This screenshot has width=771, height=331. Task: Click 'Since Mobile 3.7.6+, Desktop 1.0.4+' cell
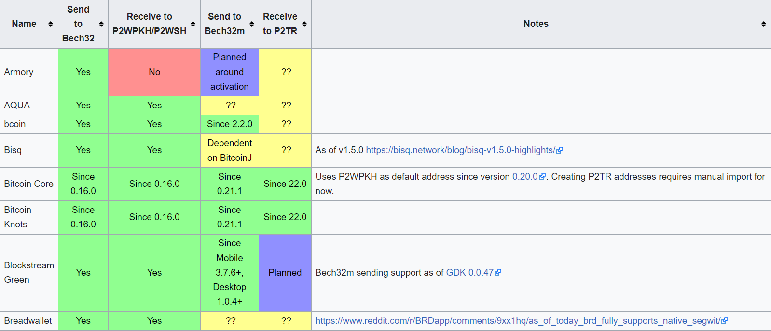click(x=230, y=273)
